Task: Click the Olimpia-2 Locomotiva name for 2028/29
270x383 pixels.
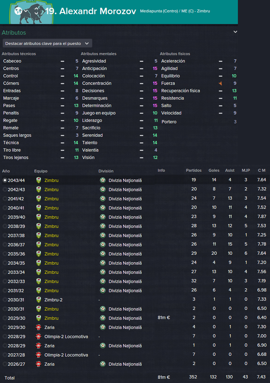Action: click(66, 336)
